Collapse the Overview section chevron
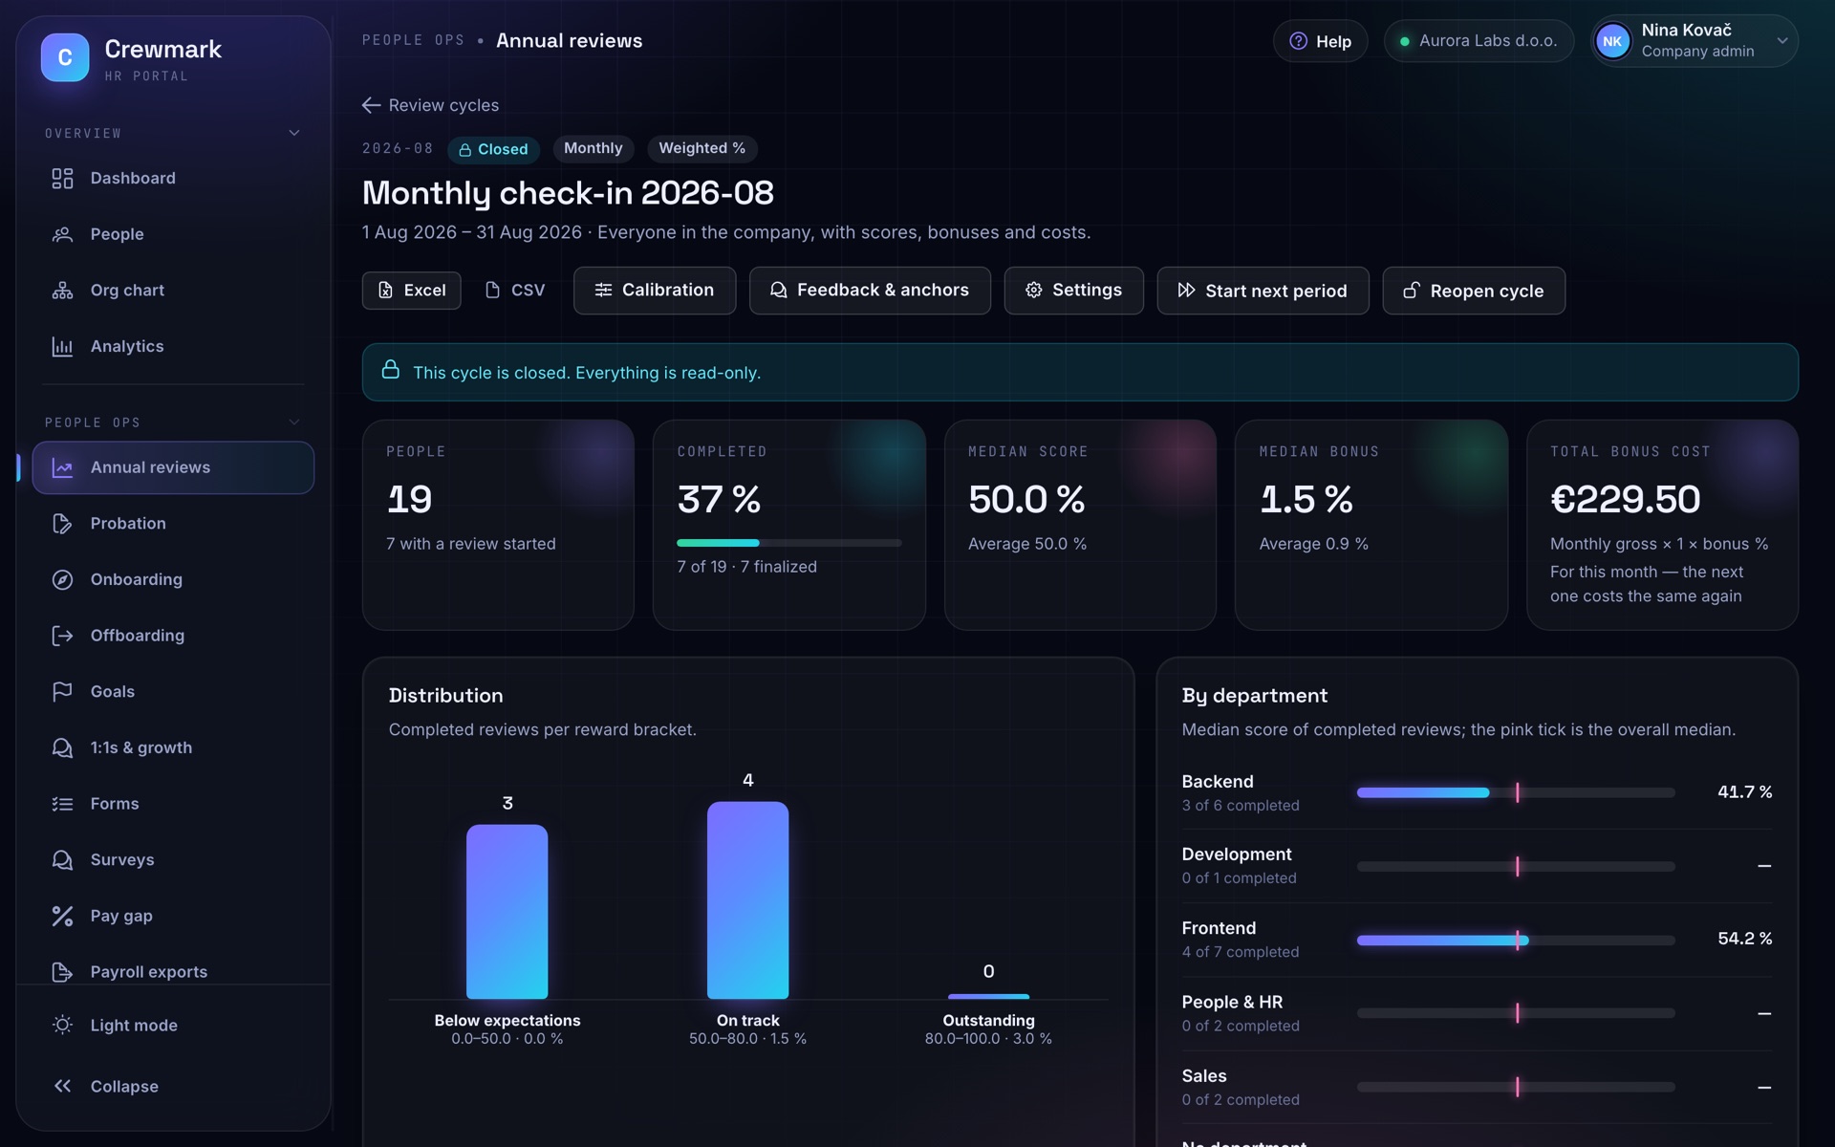The height and width of the screenshot is (1147, 1835). 294,133
